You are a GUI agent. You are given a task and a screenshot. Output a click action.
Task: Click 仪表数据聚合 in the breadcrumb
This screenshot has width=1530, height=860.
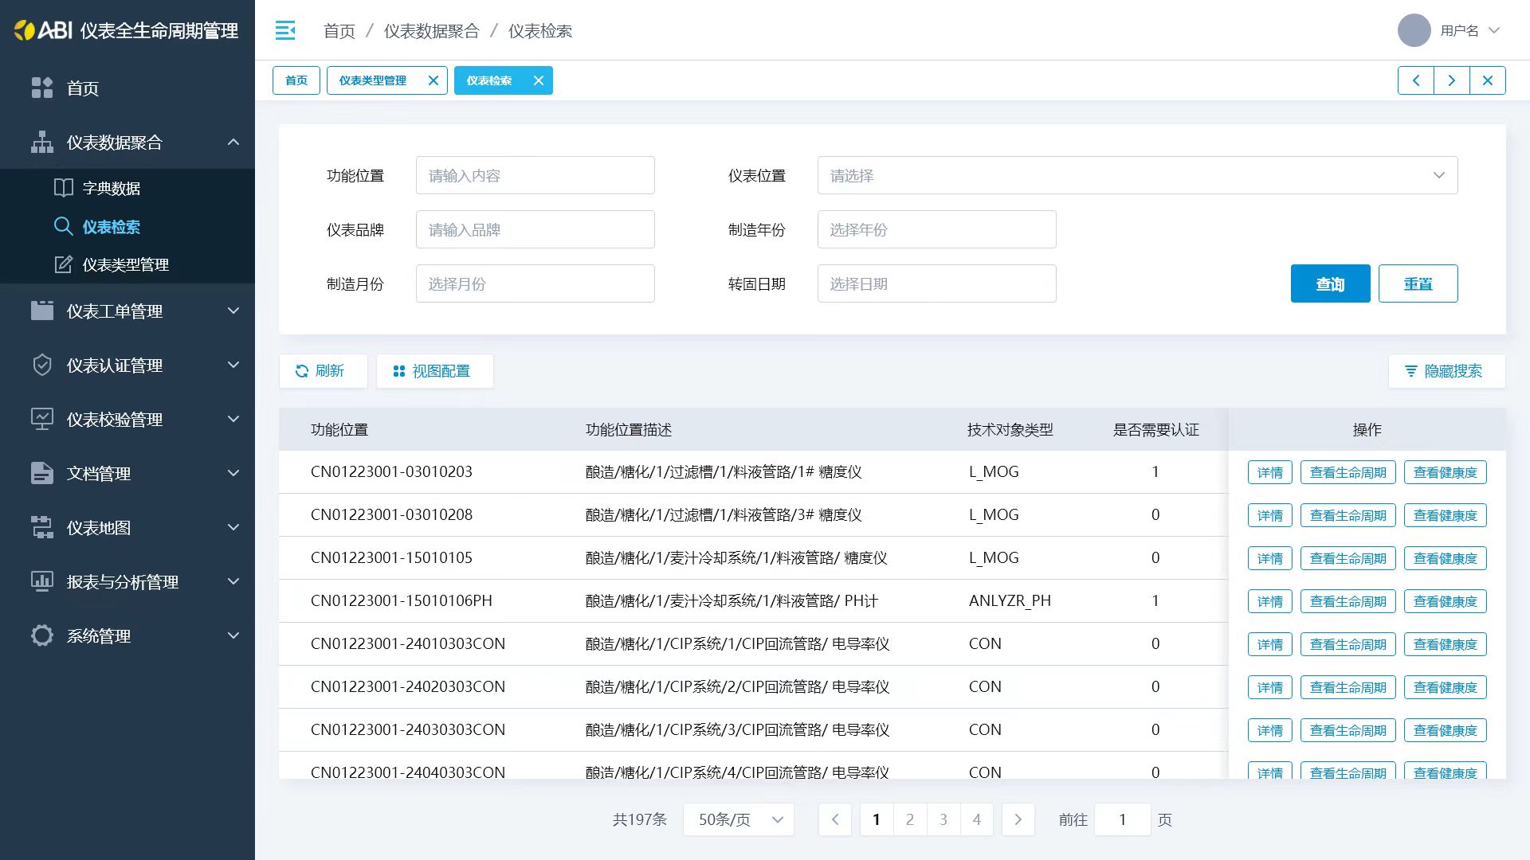click(x=431, y=30)
